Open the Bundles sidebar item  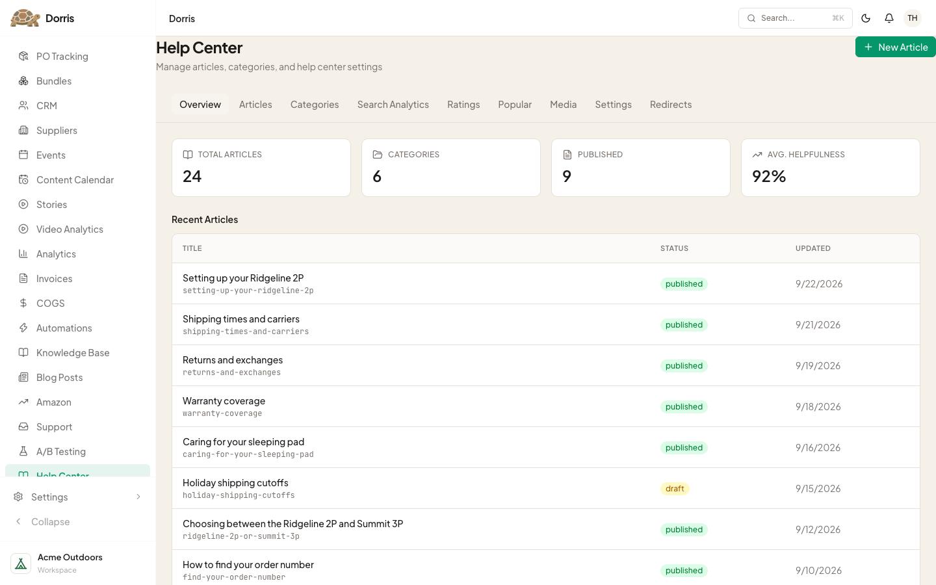click(77, 81)
